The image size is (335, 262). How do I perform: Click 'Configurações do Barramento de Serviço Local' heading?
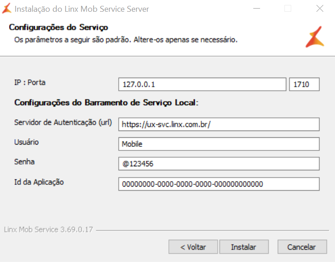106,103
